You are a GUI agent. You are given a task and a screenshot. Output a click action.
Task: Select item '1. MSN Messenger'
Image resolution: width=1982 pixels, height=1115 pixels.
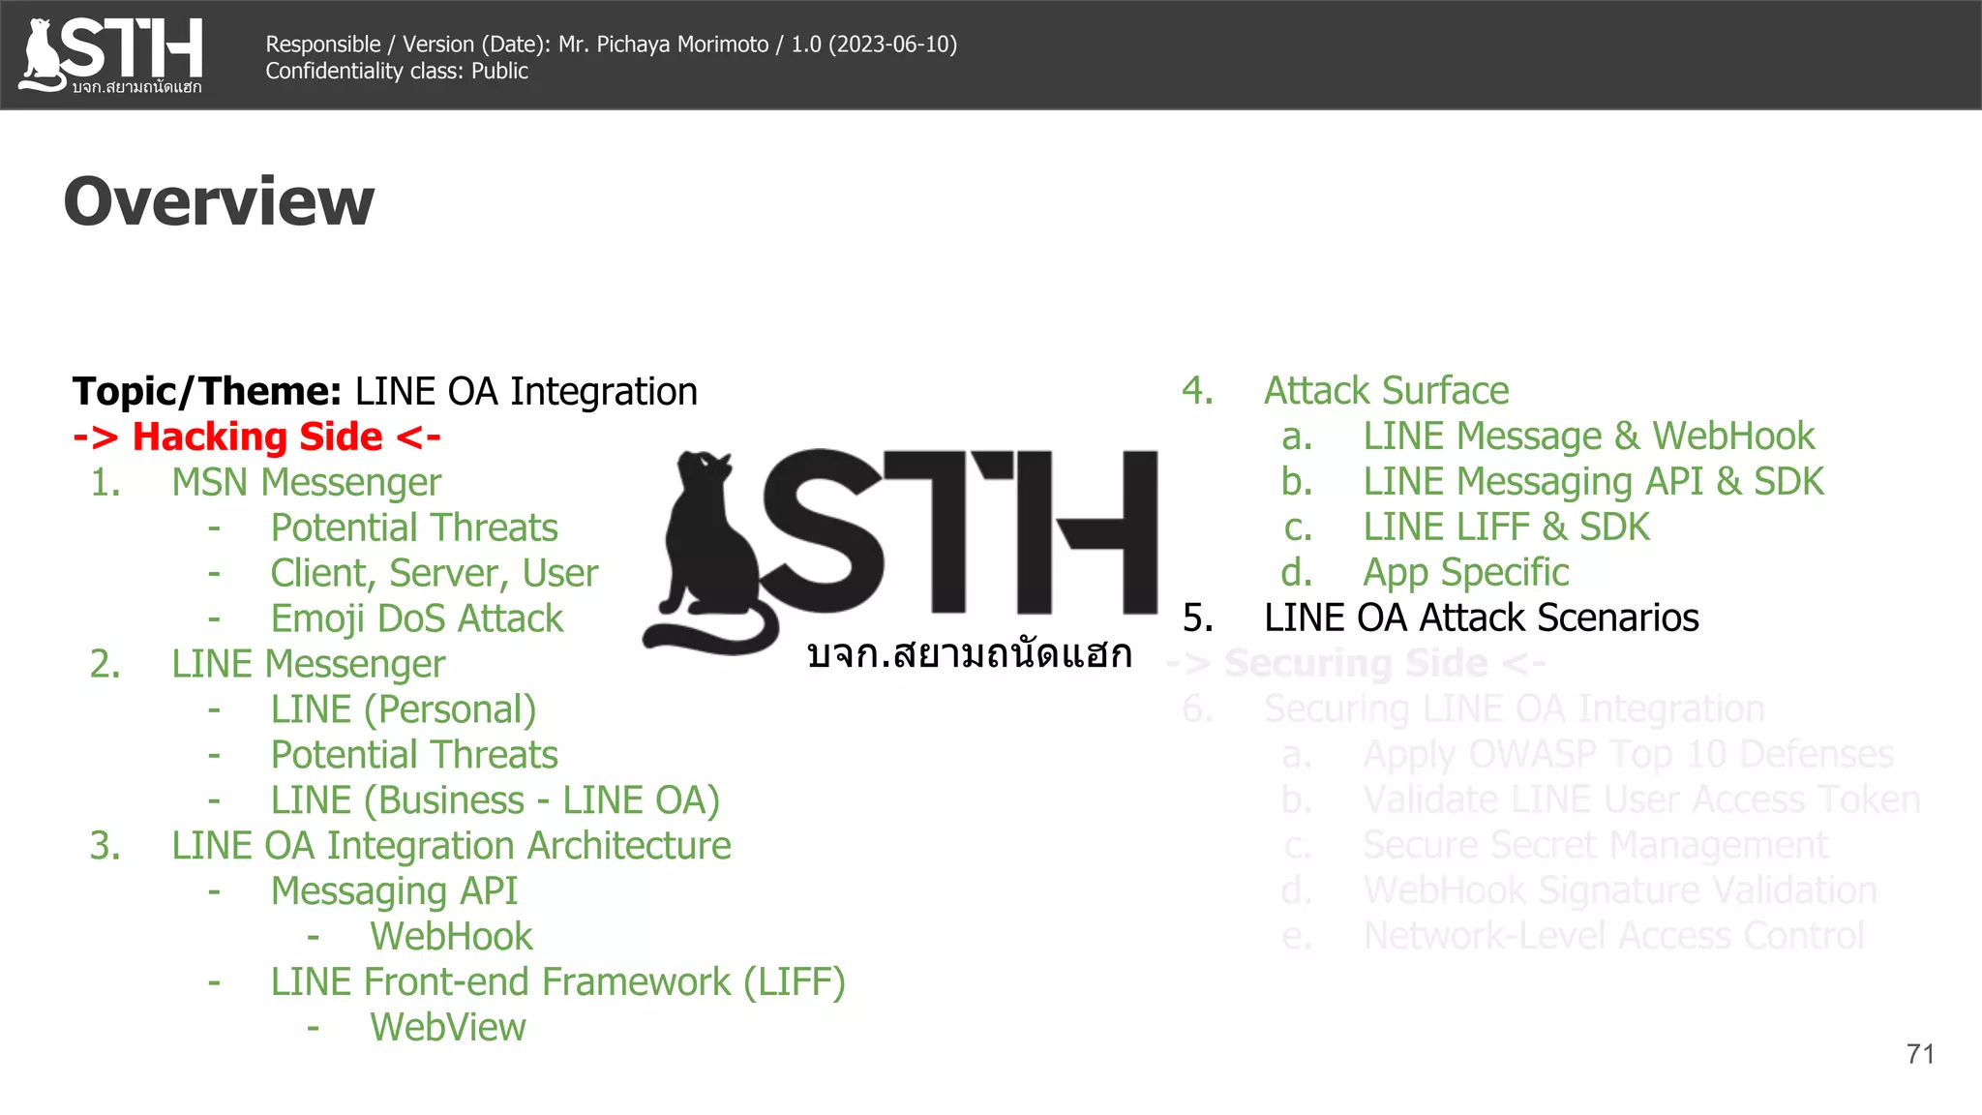tap(266, 482)
